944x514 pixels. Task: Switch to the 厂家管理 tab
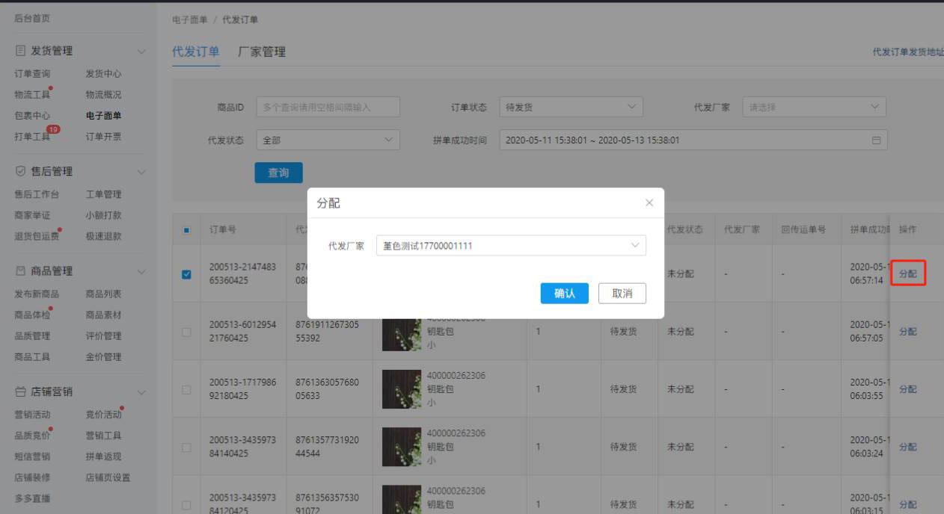[262, 52]
